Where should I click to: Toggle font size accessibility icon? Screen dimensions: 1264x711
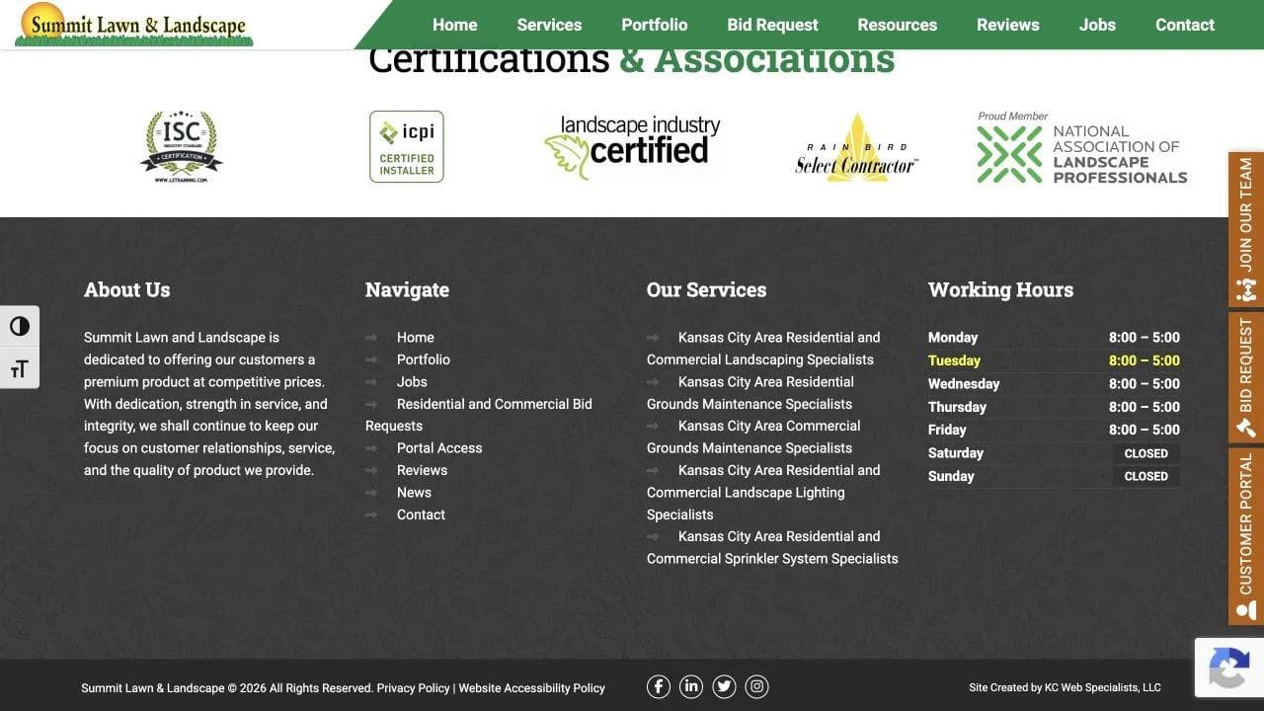(x=20, y=368)
